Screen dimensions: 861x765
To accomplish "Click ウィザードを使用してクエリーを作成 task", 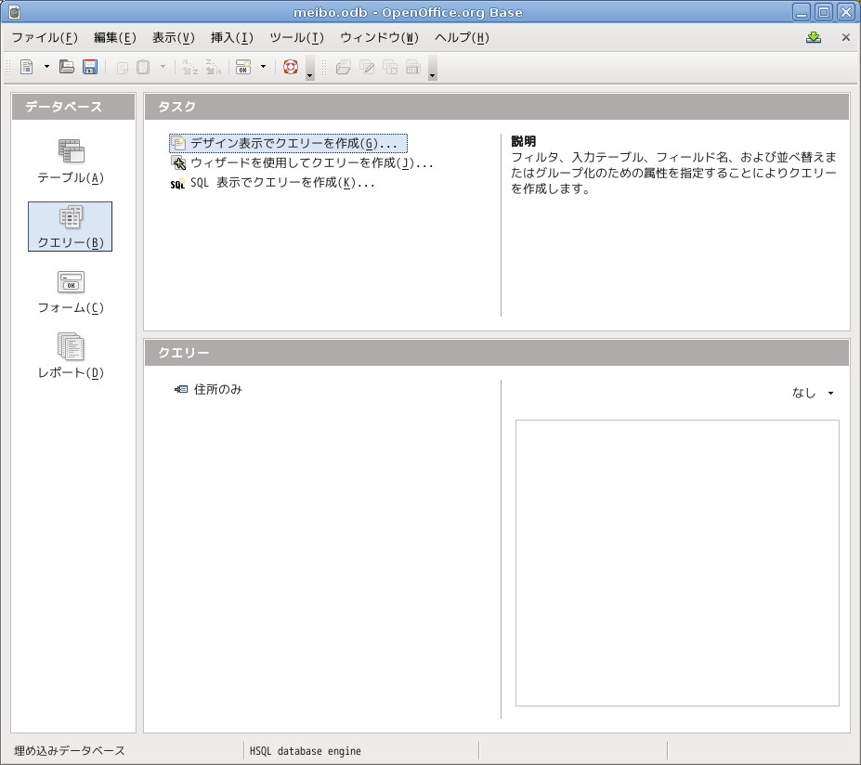I will pos(311,163).
